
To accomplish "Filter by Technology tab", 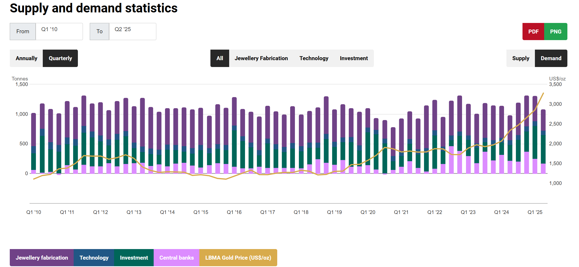I will [x=314, y=58].
